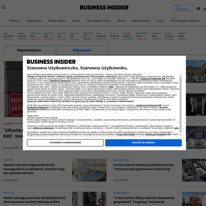
Task: Click the GOSPODARKA category label above article
Action: coord(121,193)
